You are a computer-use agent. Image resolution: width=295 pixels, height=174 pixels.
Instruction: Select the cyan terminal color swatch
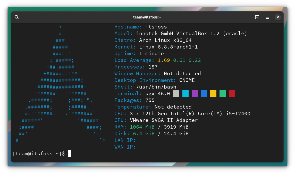[186, 93]
